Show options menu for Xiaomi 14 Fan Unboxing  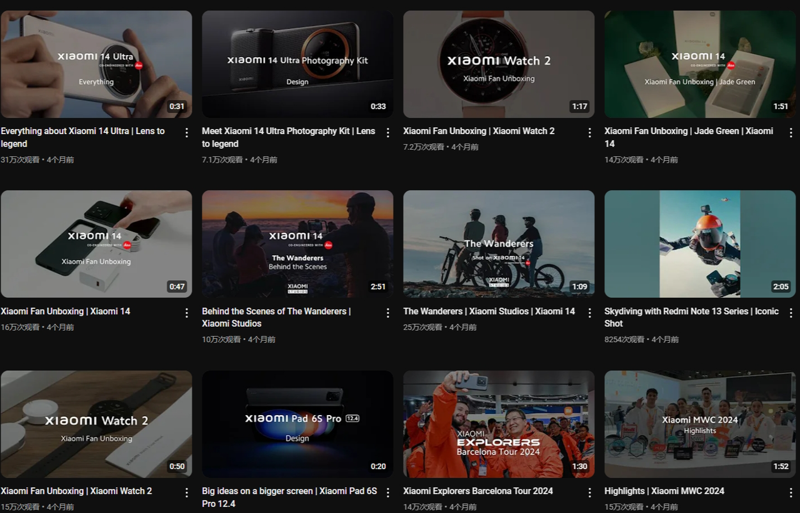186,313
